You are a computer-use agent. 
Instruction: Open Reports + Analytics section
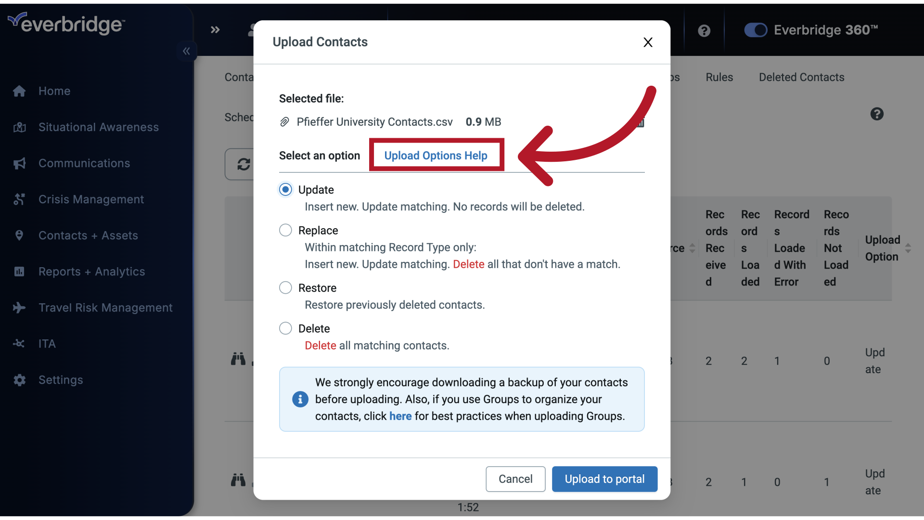point(91,271)
